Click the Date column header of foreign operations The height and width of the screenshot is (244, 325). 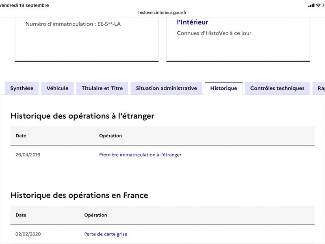tap(21, 136)
